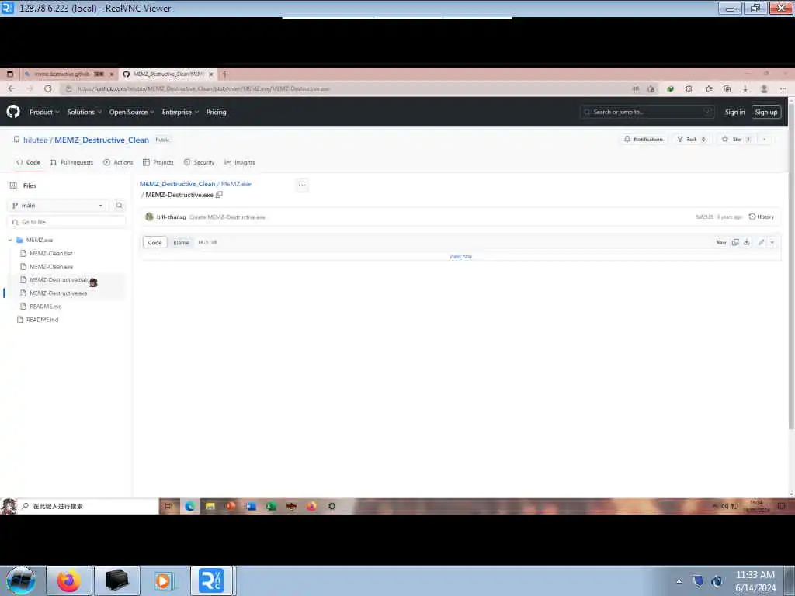Viewport: 795px width, 596px height.
Task: Open MEMZ-Clean.exe in file tree
Action: [x=50, y=267]
